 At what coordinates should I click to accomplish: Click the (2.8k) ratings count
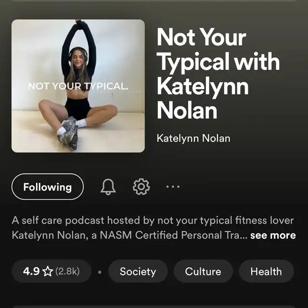67,271
